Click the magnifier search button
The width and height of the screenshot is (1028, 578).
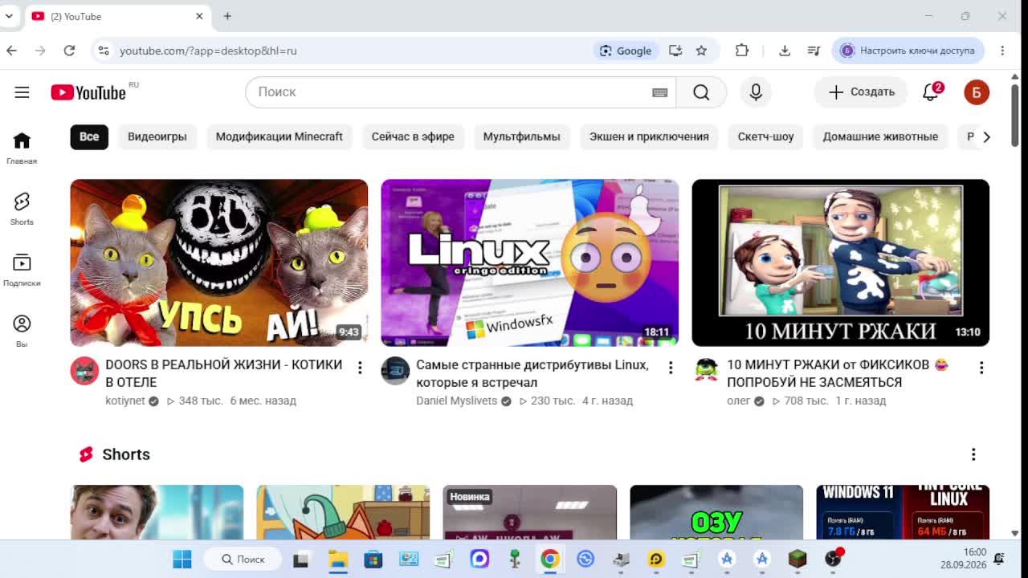[x=701, y=92]
